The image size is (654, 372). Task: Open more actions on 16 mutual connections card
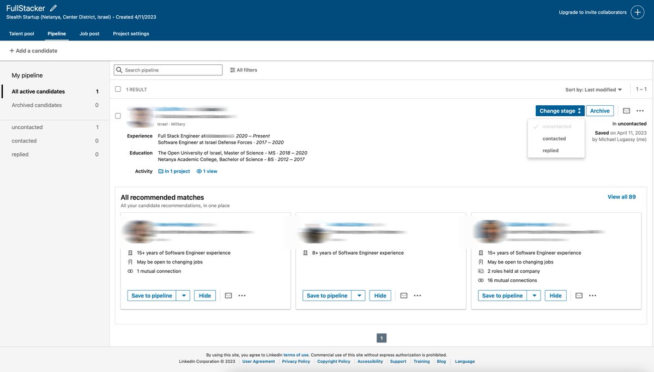point(592,296)
